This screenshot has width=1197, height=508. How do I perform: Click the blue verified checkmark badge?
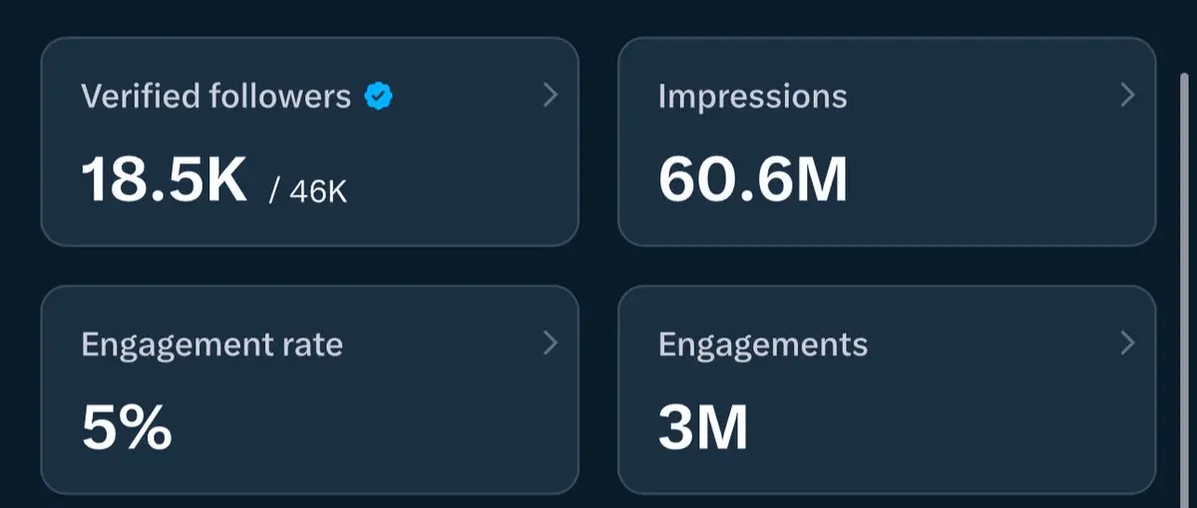pos(378,97)
